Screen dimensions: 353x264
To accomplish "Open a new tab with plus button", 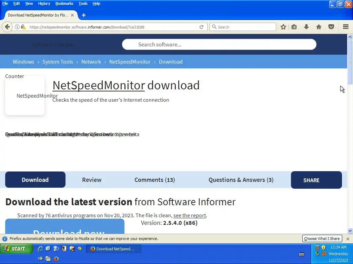I will [x=84, y=15].
